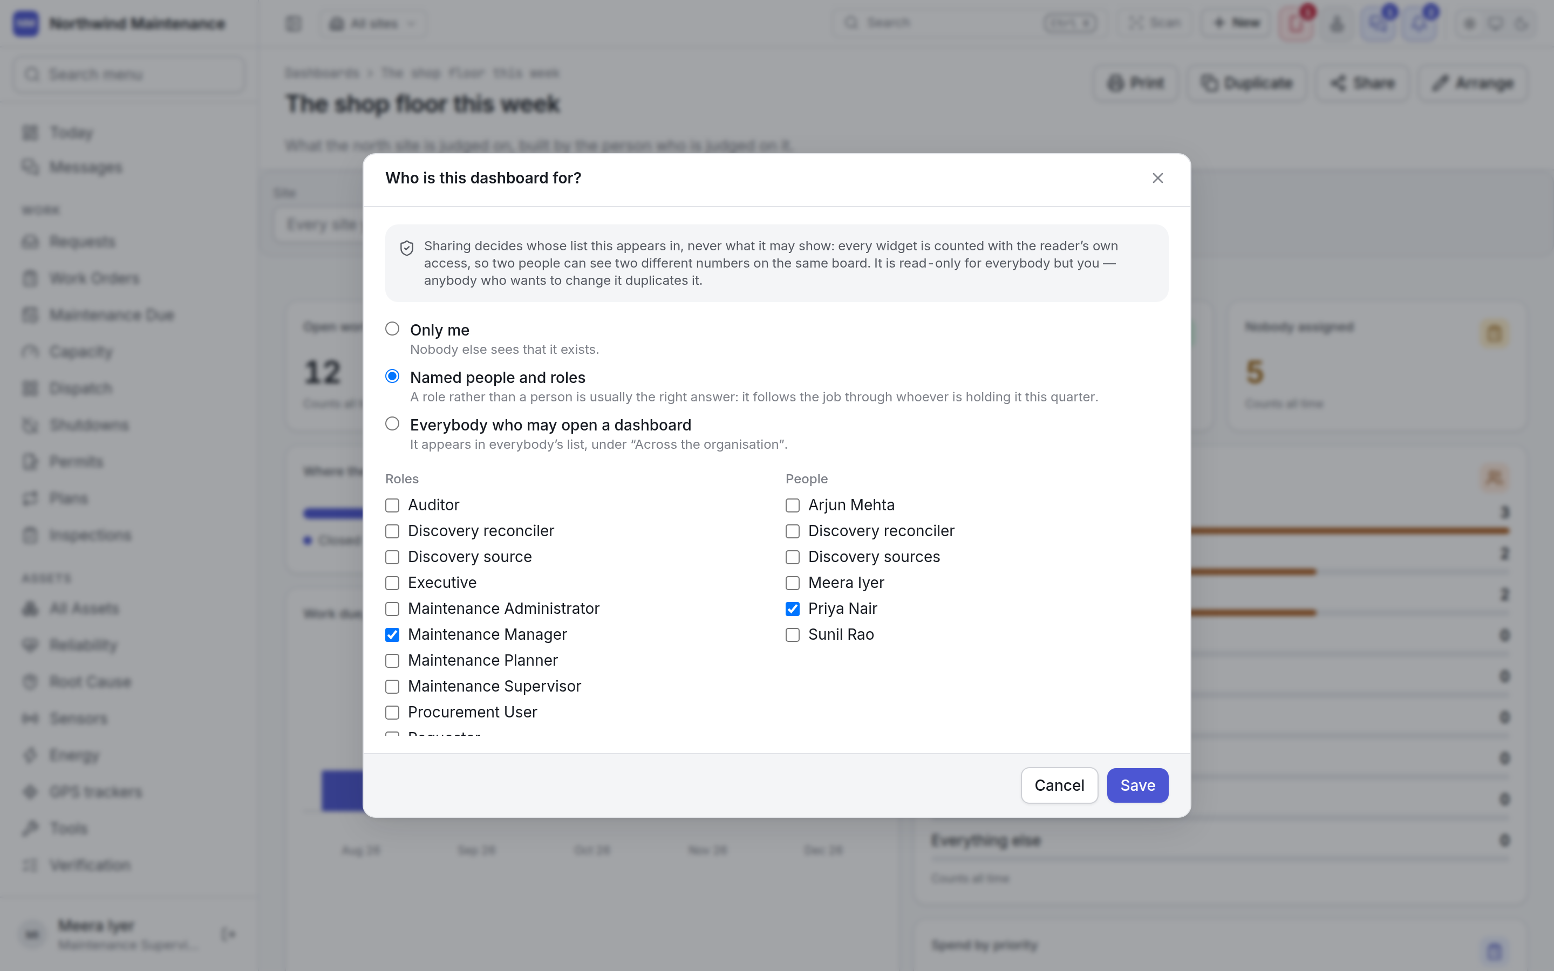Save the dashboard sharing settings

[x=1137, y=785]
